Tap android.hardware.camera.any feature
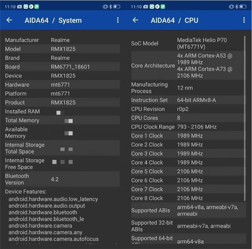 point(45,232)
